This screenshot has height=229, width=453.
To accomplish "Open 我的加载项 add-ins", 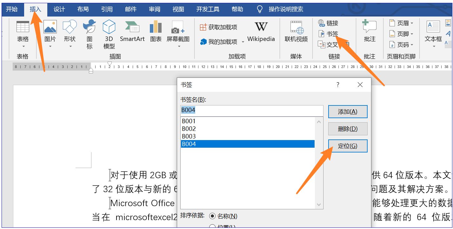I will 219,42.
